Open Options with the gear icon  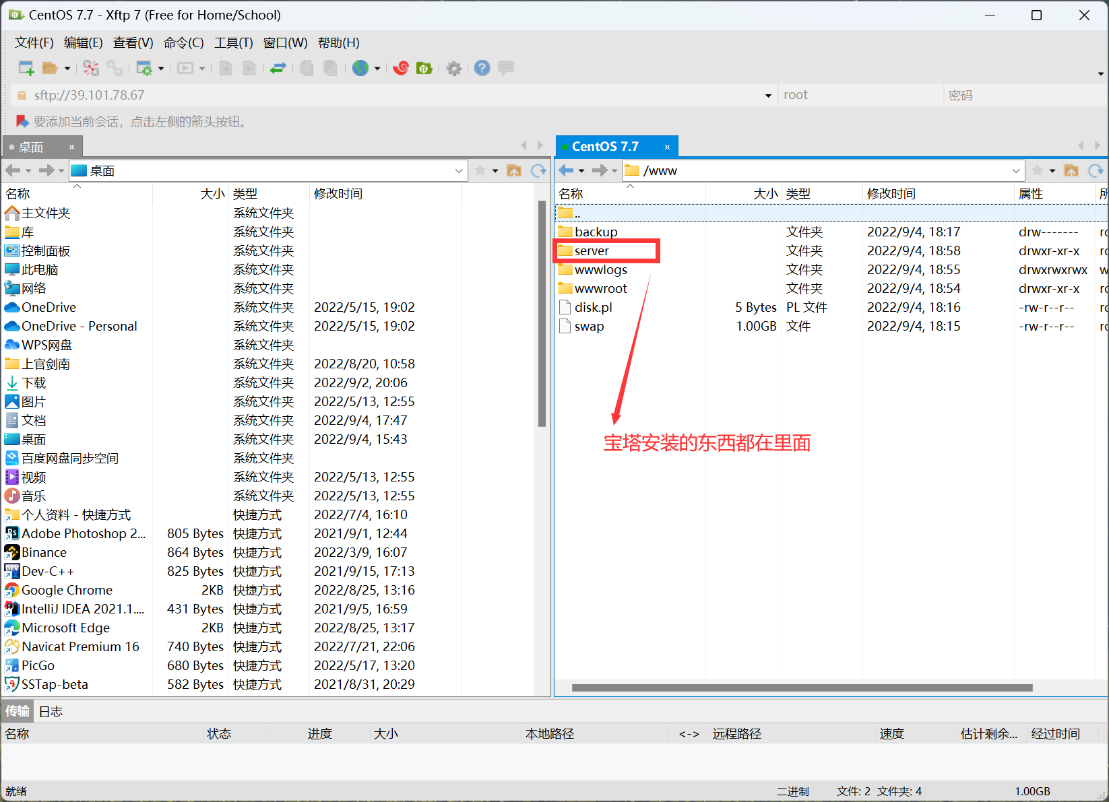click(x=454, y=68)
